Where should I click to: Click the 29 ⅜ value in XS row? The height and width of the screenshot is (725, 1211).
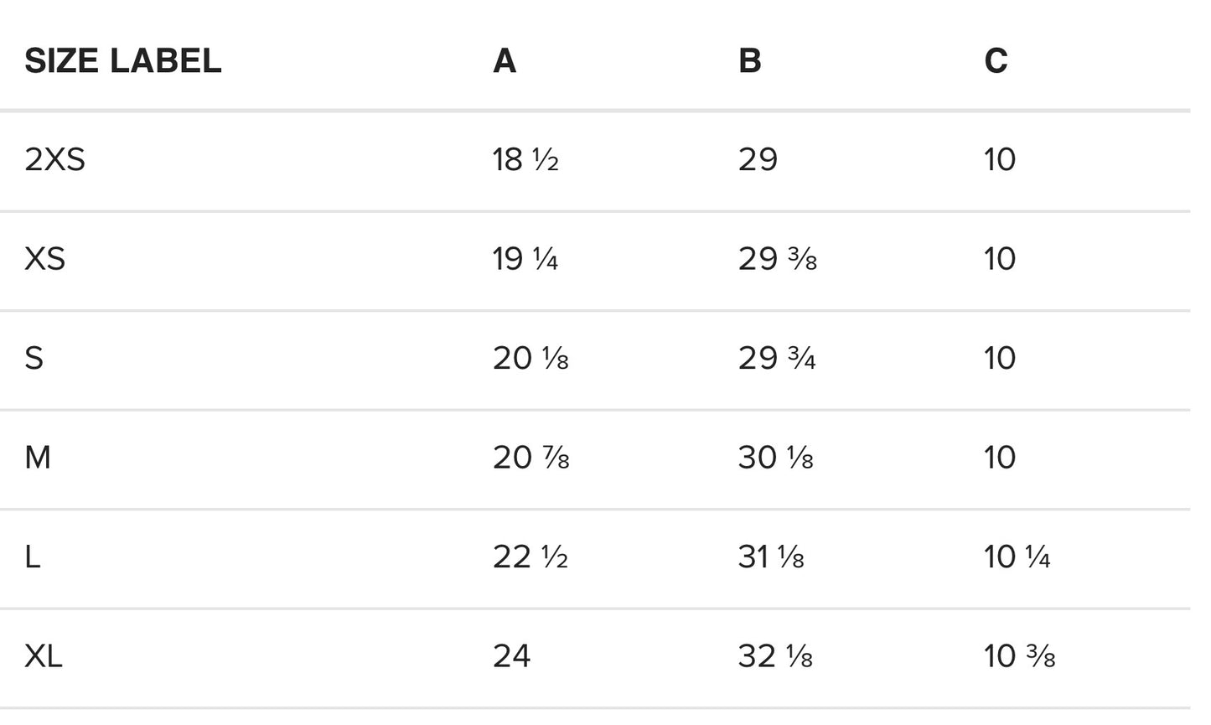[x=778, y=259]
